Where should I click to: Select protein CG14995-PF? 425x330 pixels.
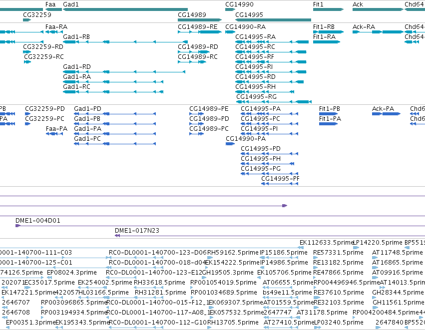point(280,184)
